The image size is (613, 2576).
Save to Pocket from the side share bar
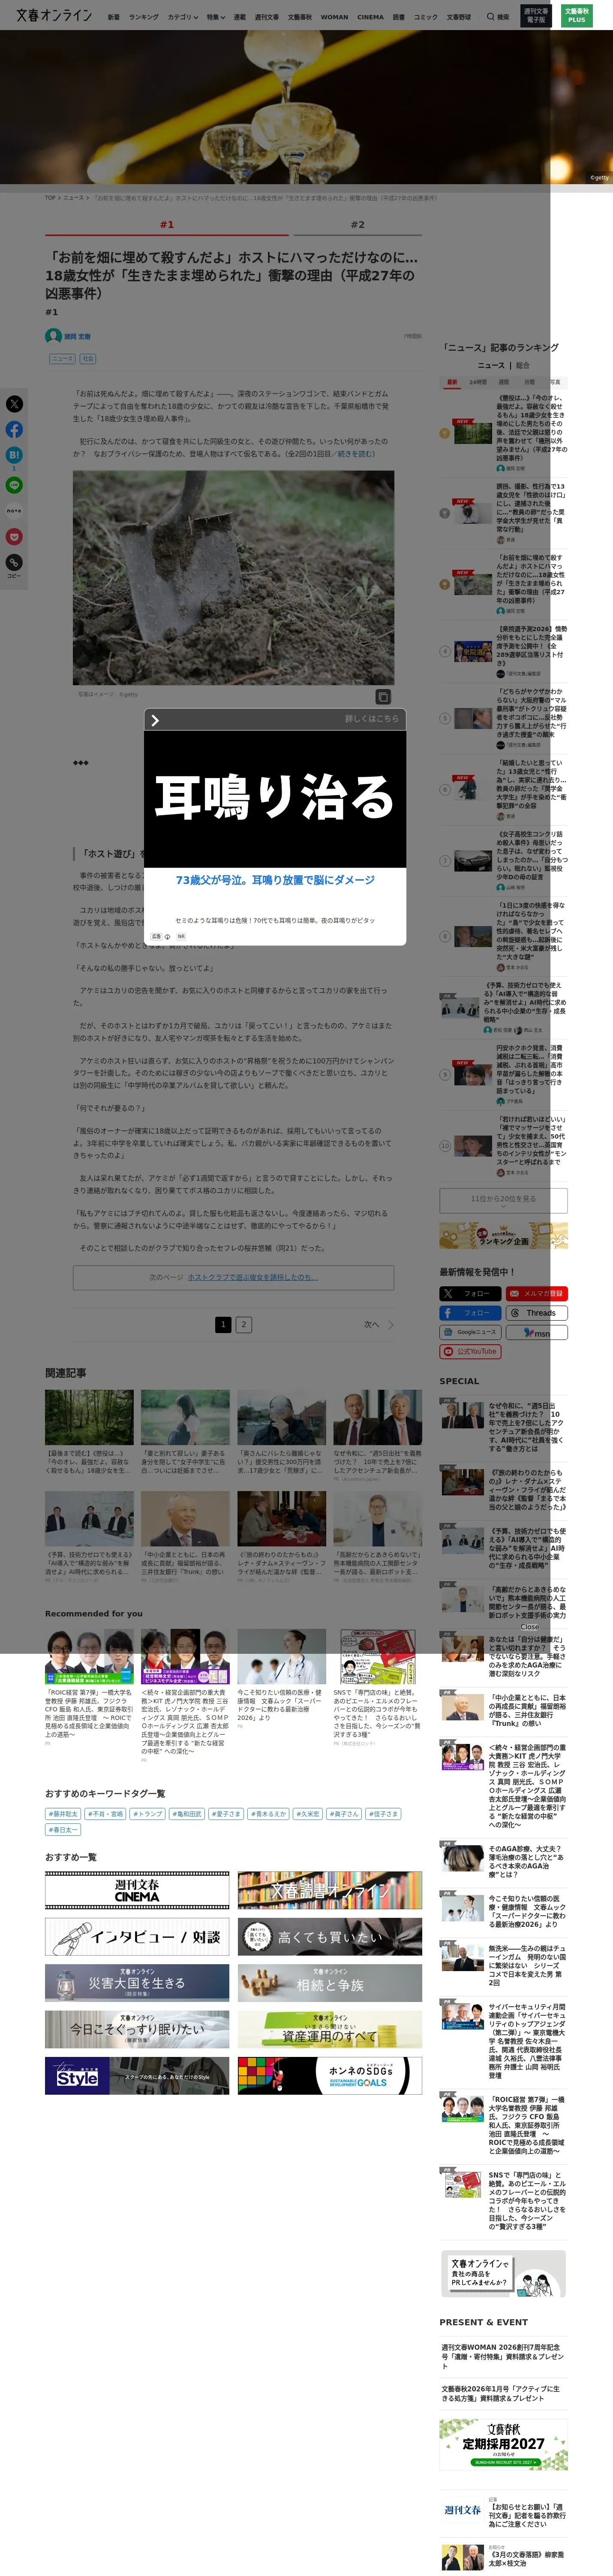point(14,537)
